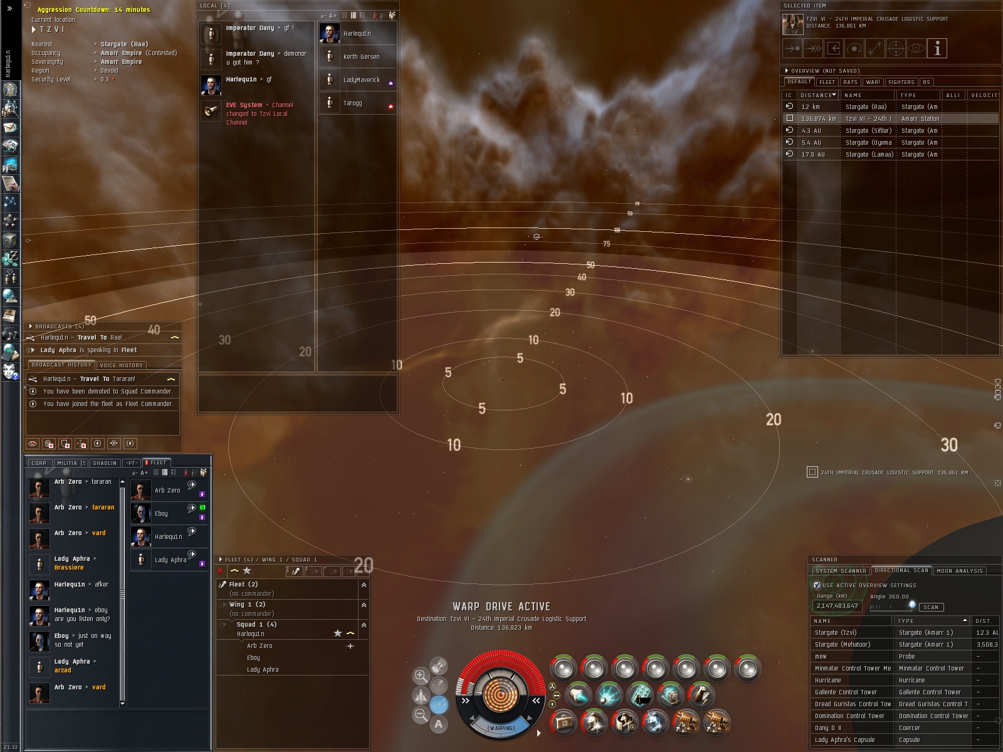Click the ship speed WARPING bar
1003x752 pixels.
pos(501,728)
